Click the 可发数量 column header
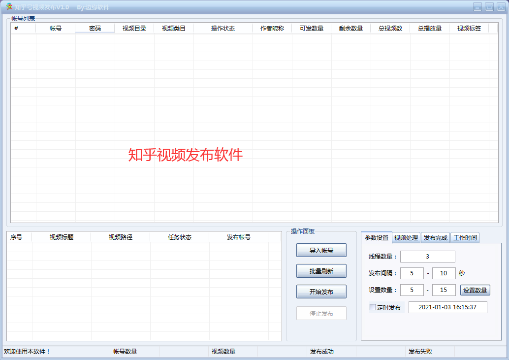The height and width of the screenshot is (360, 509). 312,28
